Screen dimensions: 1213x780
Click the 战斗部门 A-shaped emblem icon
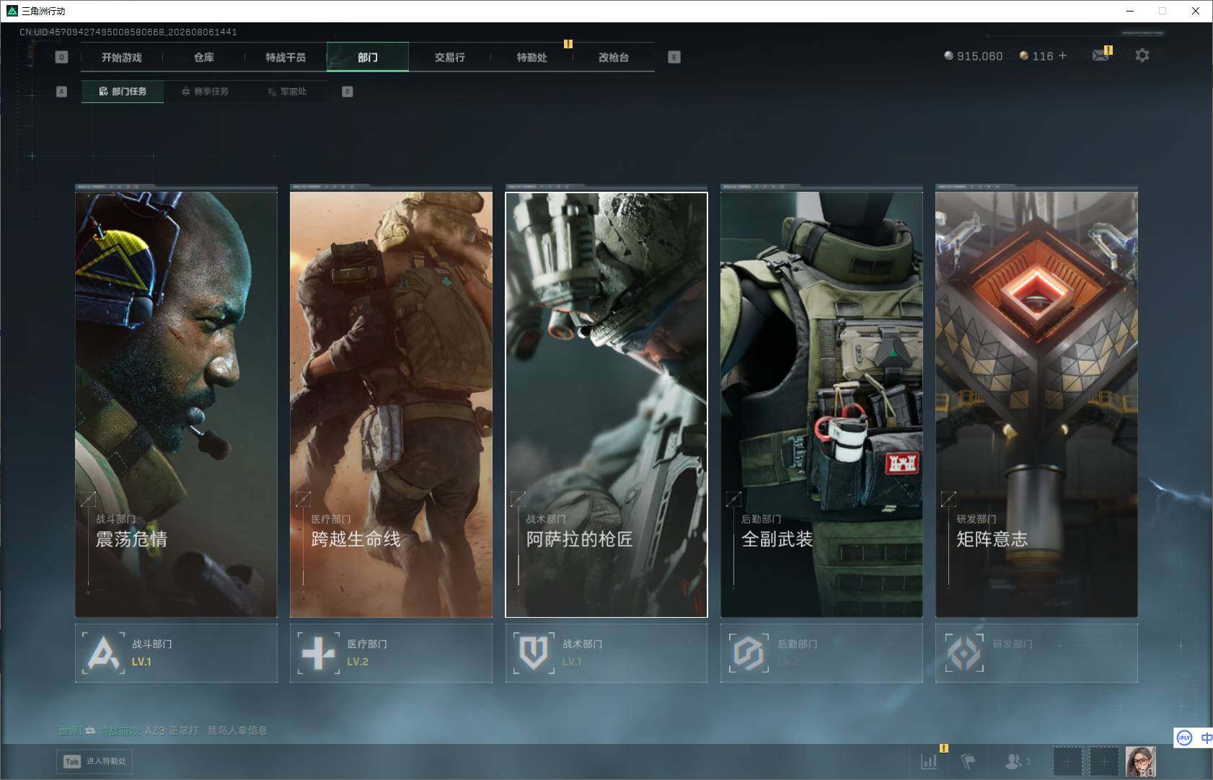(103, 653)
